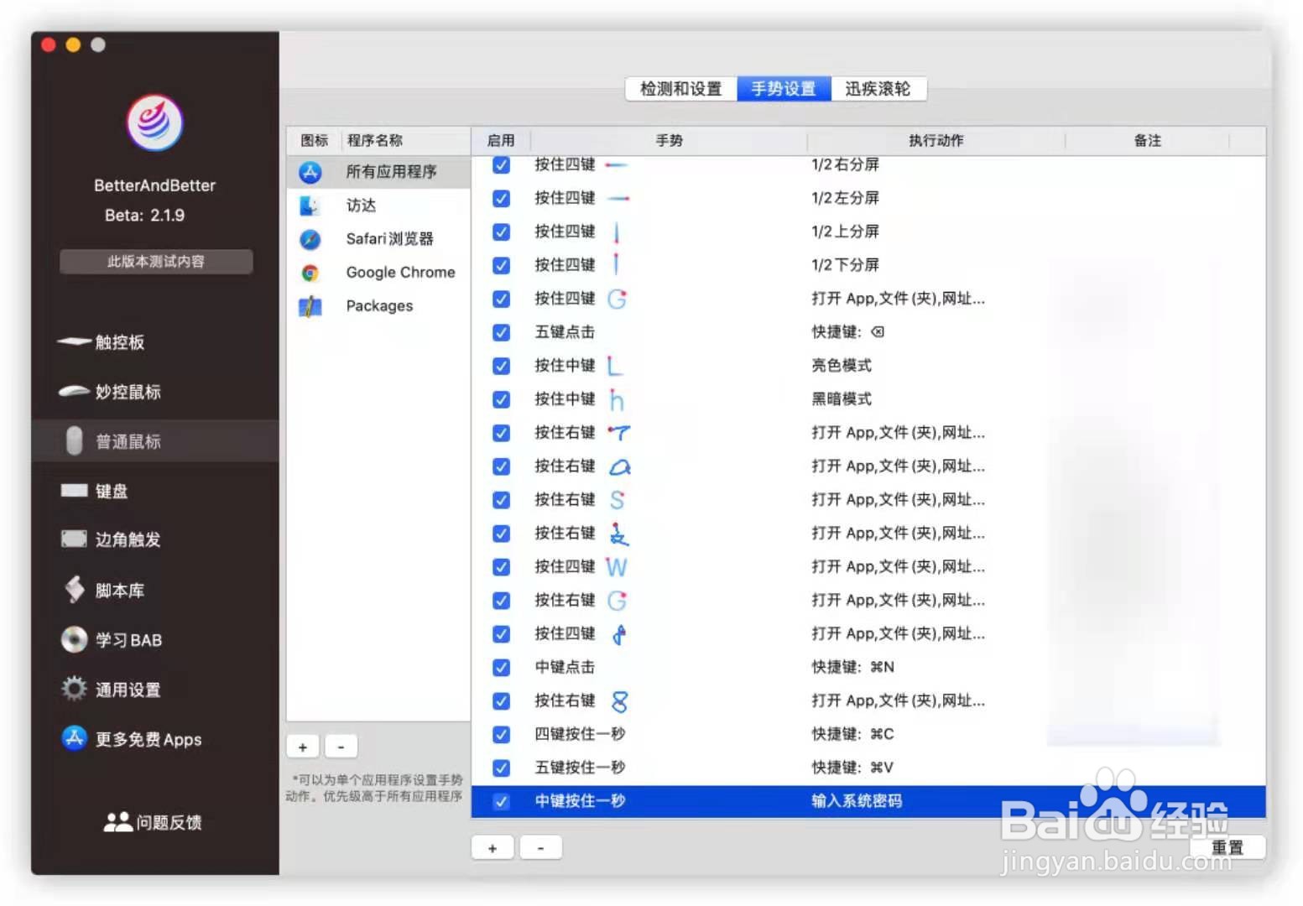This screenshot has width=1303, height=906.
Task: Switch to the 检测和设置 tab
Action: click(x=680, y=88)
